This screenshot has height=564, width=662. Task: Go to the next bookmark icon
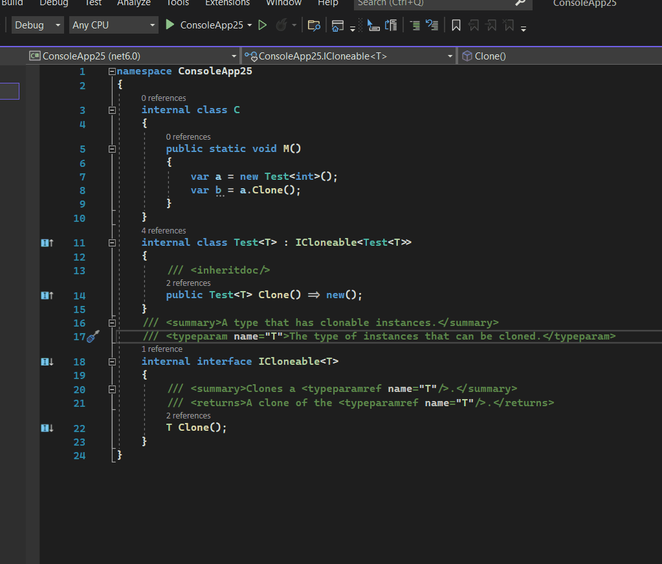(x=491, y=25)
